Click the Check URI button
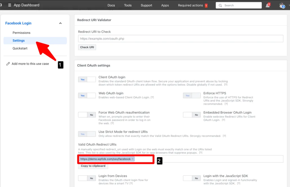290x187 pixels. [x=87, y=47]
